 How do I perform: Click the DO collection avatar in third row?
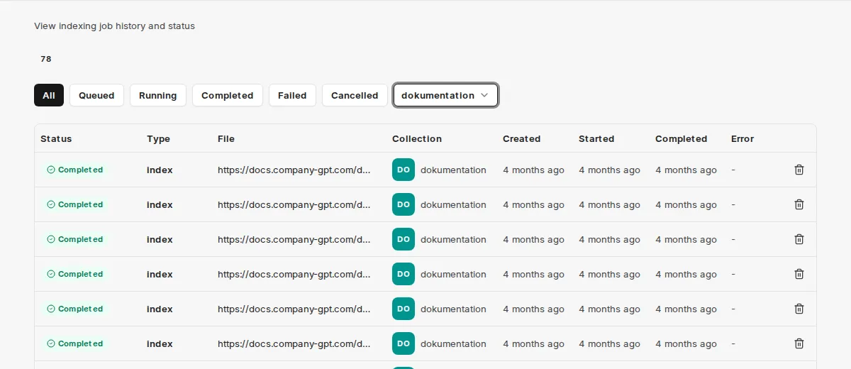tap(404, 239)
